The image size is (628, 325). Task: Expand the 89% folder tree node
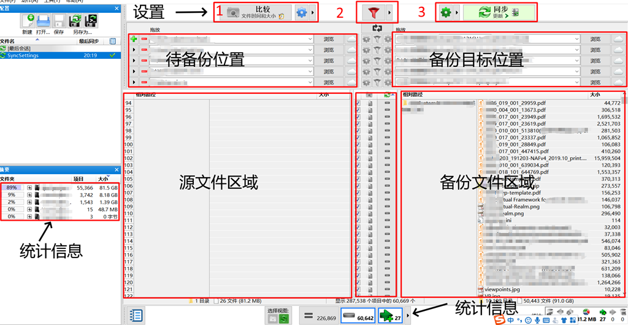(29, 187)
